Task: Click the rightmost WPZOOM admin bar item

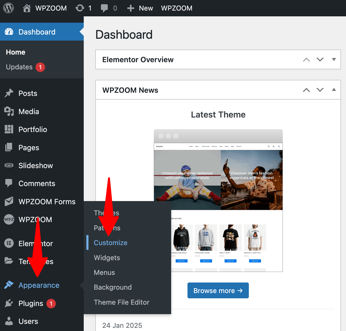Action: 177,8
